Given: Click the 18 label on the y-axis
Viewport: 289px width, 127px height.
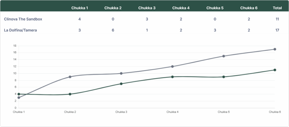Looking at the screenshot, I should point(15,46).
